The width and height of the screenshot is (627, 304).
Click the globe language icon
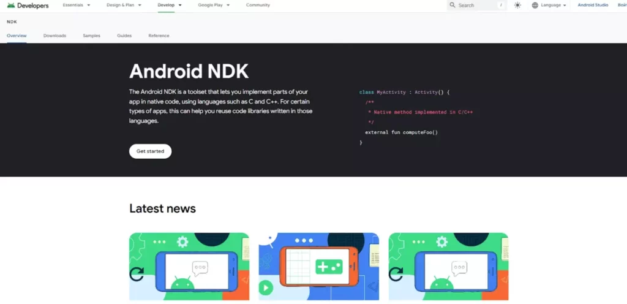coord(535,5)
